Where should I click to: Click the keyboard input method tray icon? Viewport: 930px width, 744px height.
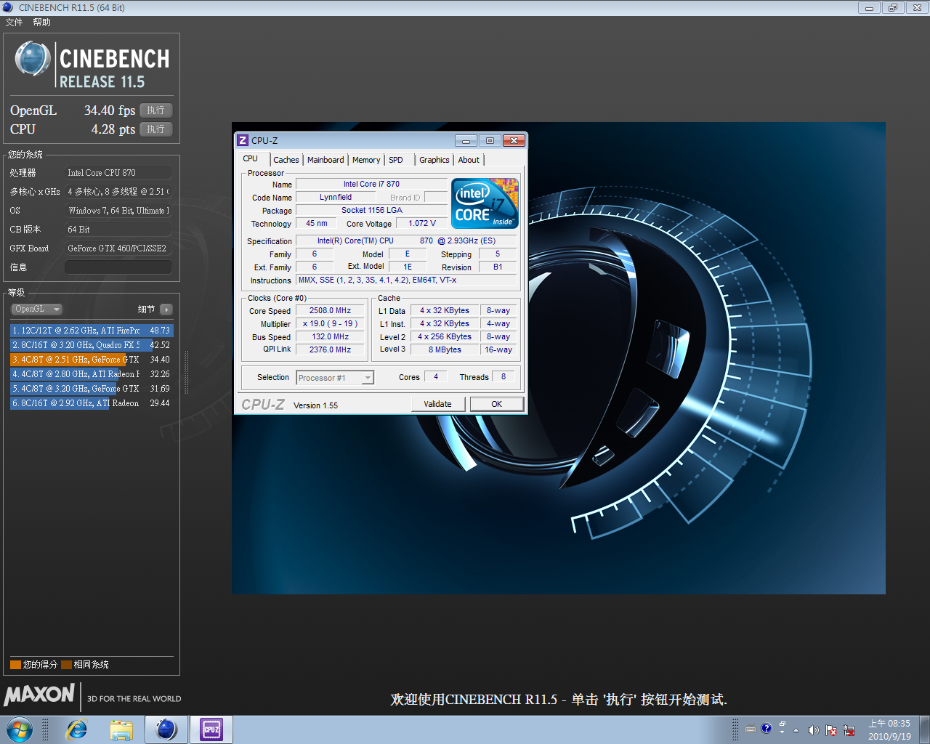point(751,729)
